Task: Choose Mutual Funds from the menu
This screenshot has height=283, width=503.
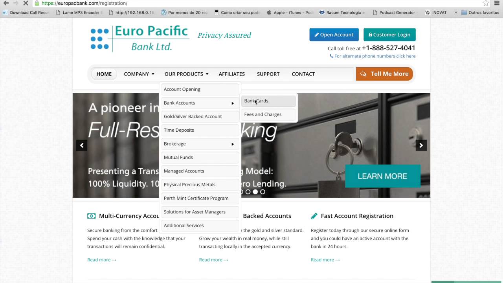Action: click(200, 157)
